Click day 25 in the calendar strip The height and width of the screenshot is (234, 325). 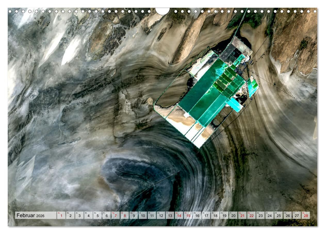[x=279, y=215]
